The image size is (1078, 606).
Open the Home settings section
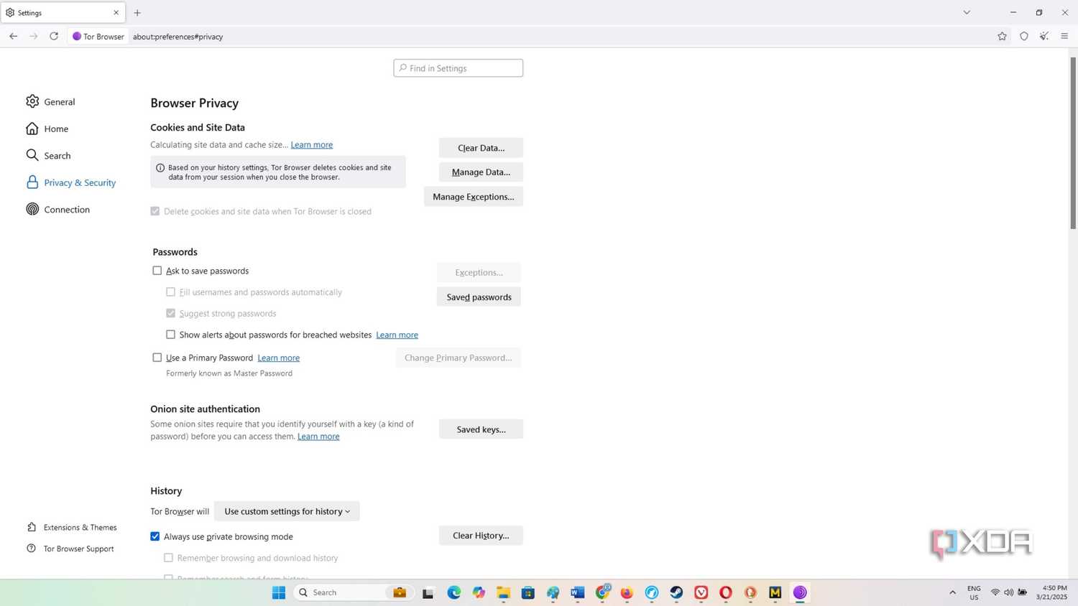[x=47, y=129]
